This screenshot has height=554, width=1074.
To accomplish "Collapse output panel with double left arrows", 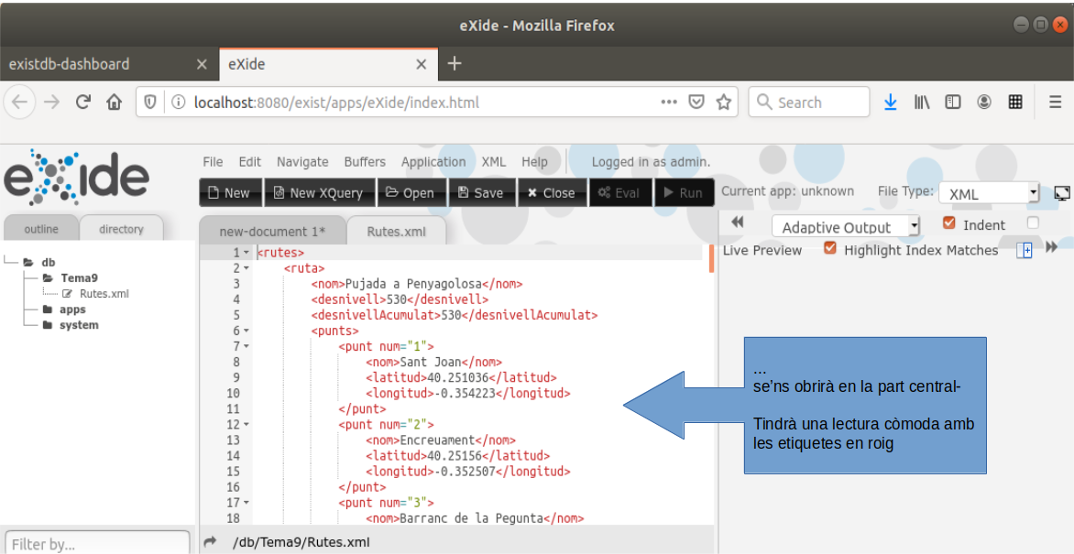I will [x=738, y=222].
